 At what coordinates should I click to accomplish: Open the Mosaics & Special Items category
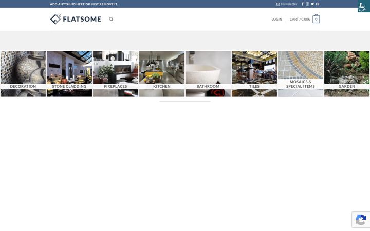tap(301, 73)
